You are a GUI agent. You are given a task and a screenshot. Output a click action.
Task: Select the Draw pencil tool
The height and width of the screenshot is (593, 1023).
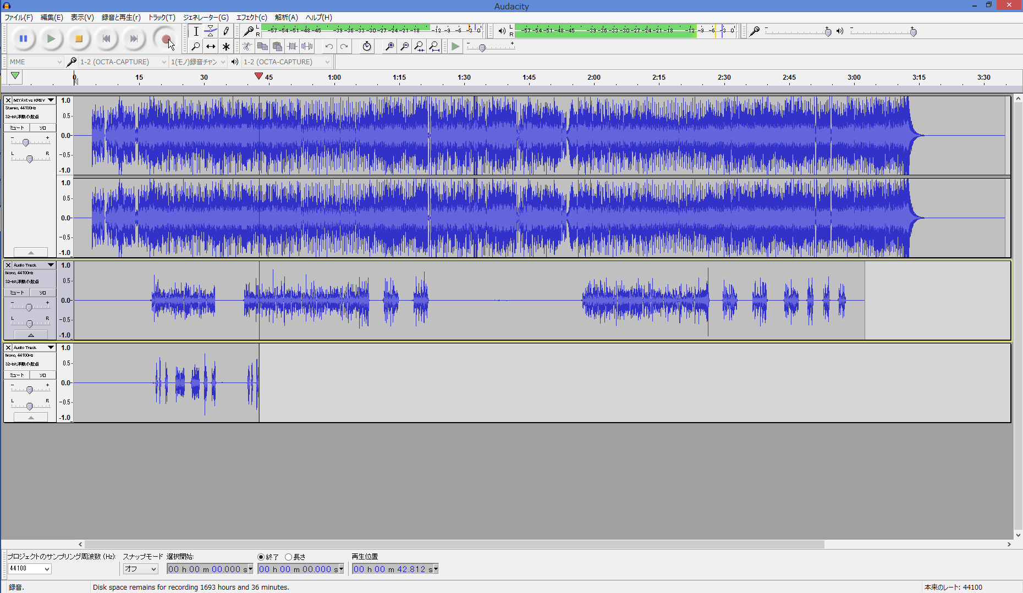pyautogui.click(x=226, y=31)
